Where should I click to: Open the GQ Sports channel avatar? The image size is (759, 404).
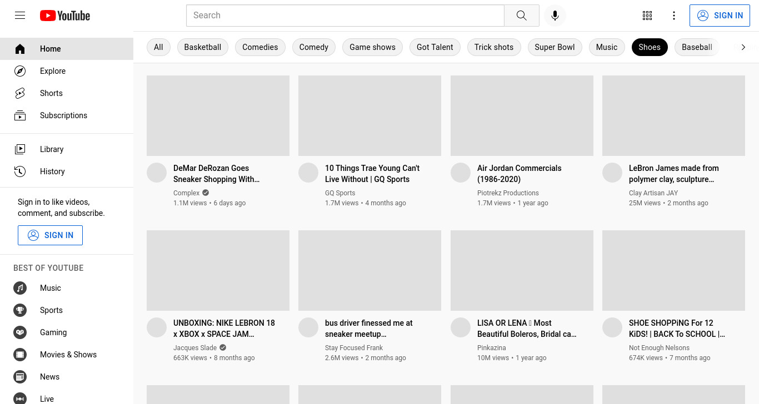pos(308,173)
